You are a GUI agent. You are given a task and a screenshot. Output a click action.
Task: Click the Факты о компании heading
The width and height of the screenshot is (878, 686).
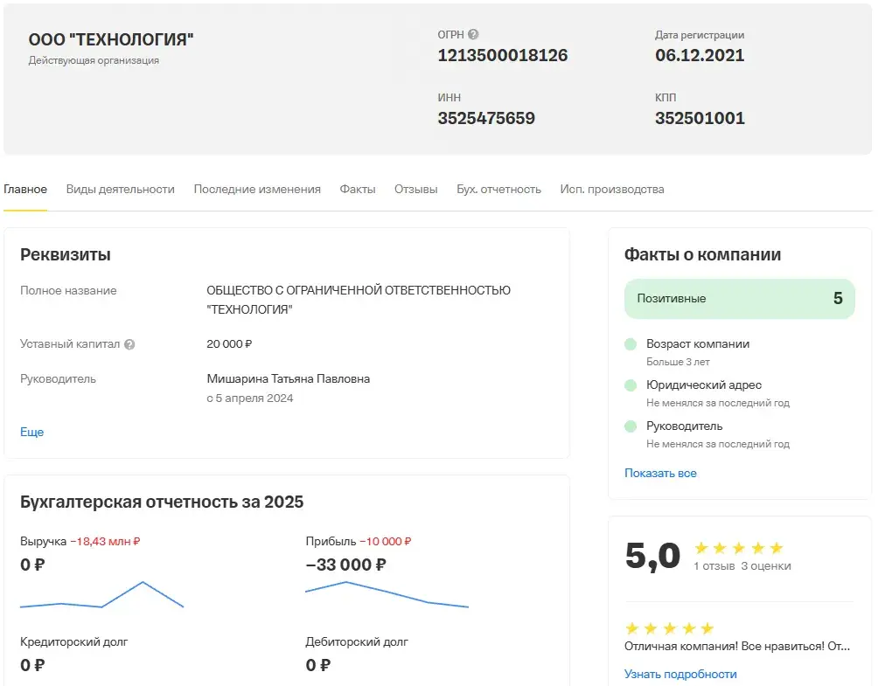pyautogui.click(x=703, y=254)
